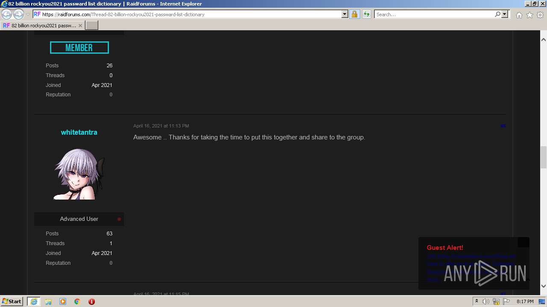This screenshot has height=307, width=547.
Task: Open Windows Explorer folder taskbar icon
Action: (48, 301)
